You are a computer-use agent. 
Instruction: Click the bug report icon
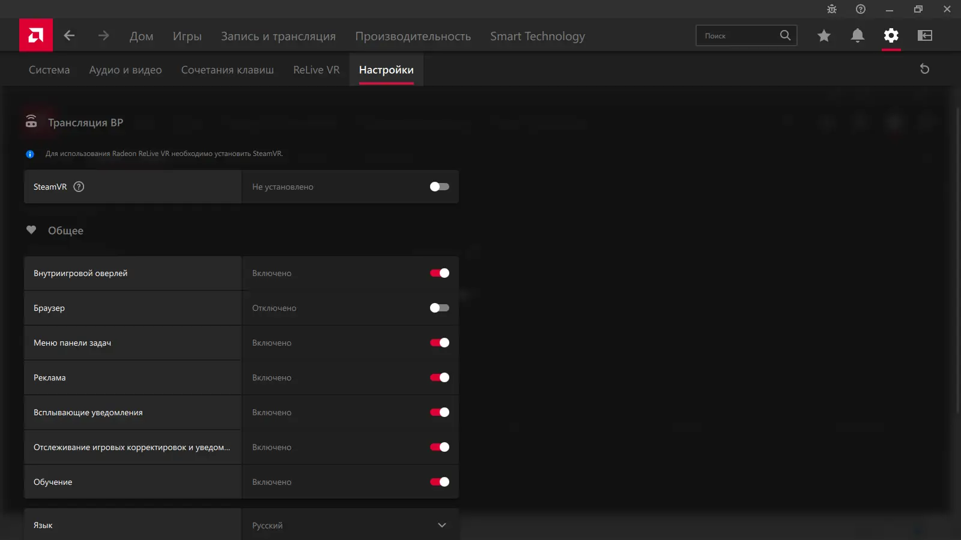(x=832, y=9)
